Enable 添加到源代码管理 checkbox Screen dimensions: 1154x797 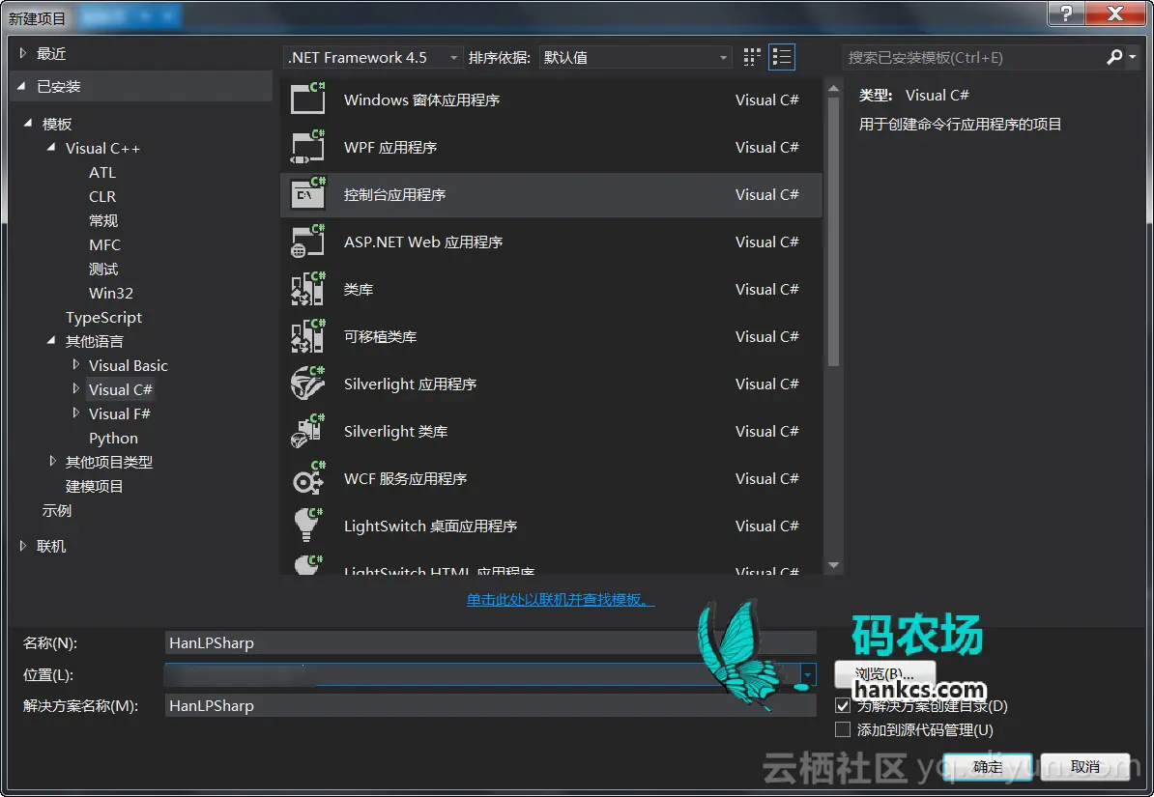[843, 729]
